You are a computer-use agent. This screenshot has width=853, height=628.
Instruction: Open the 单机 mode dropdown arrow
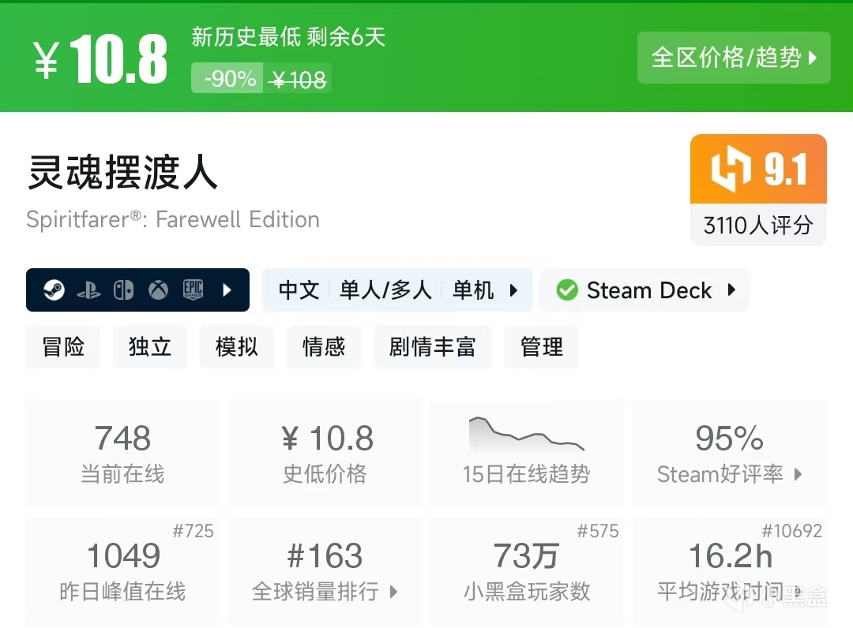click(x=512, y=290)
